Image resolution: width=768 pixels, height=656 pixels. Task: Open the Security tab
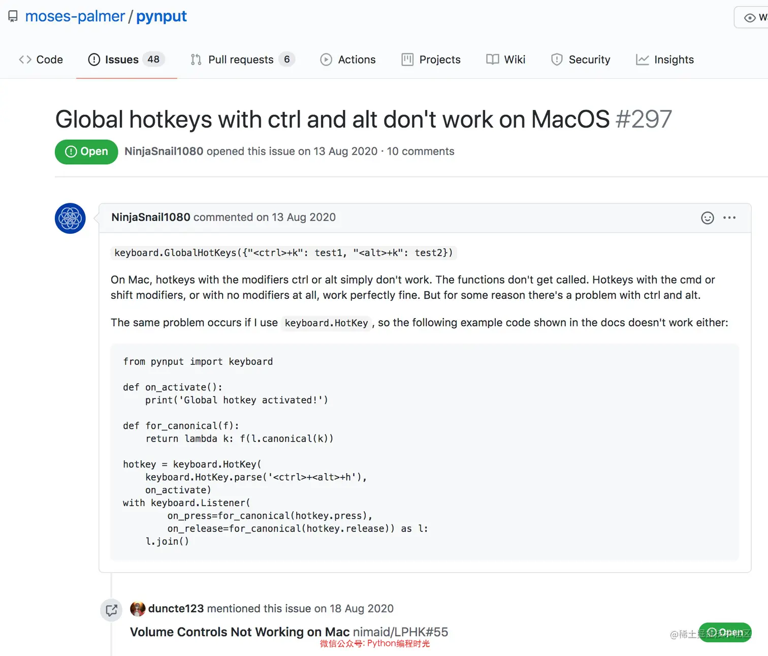(581, 59)
